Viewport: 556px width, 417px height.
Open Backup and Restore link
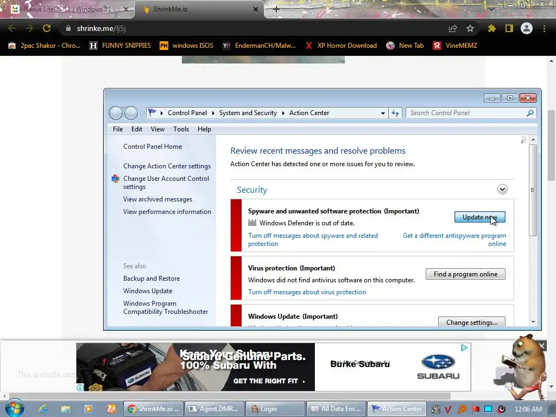click(x=151, y=279)
